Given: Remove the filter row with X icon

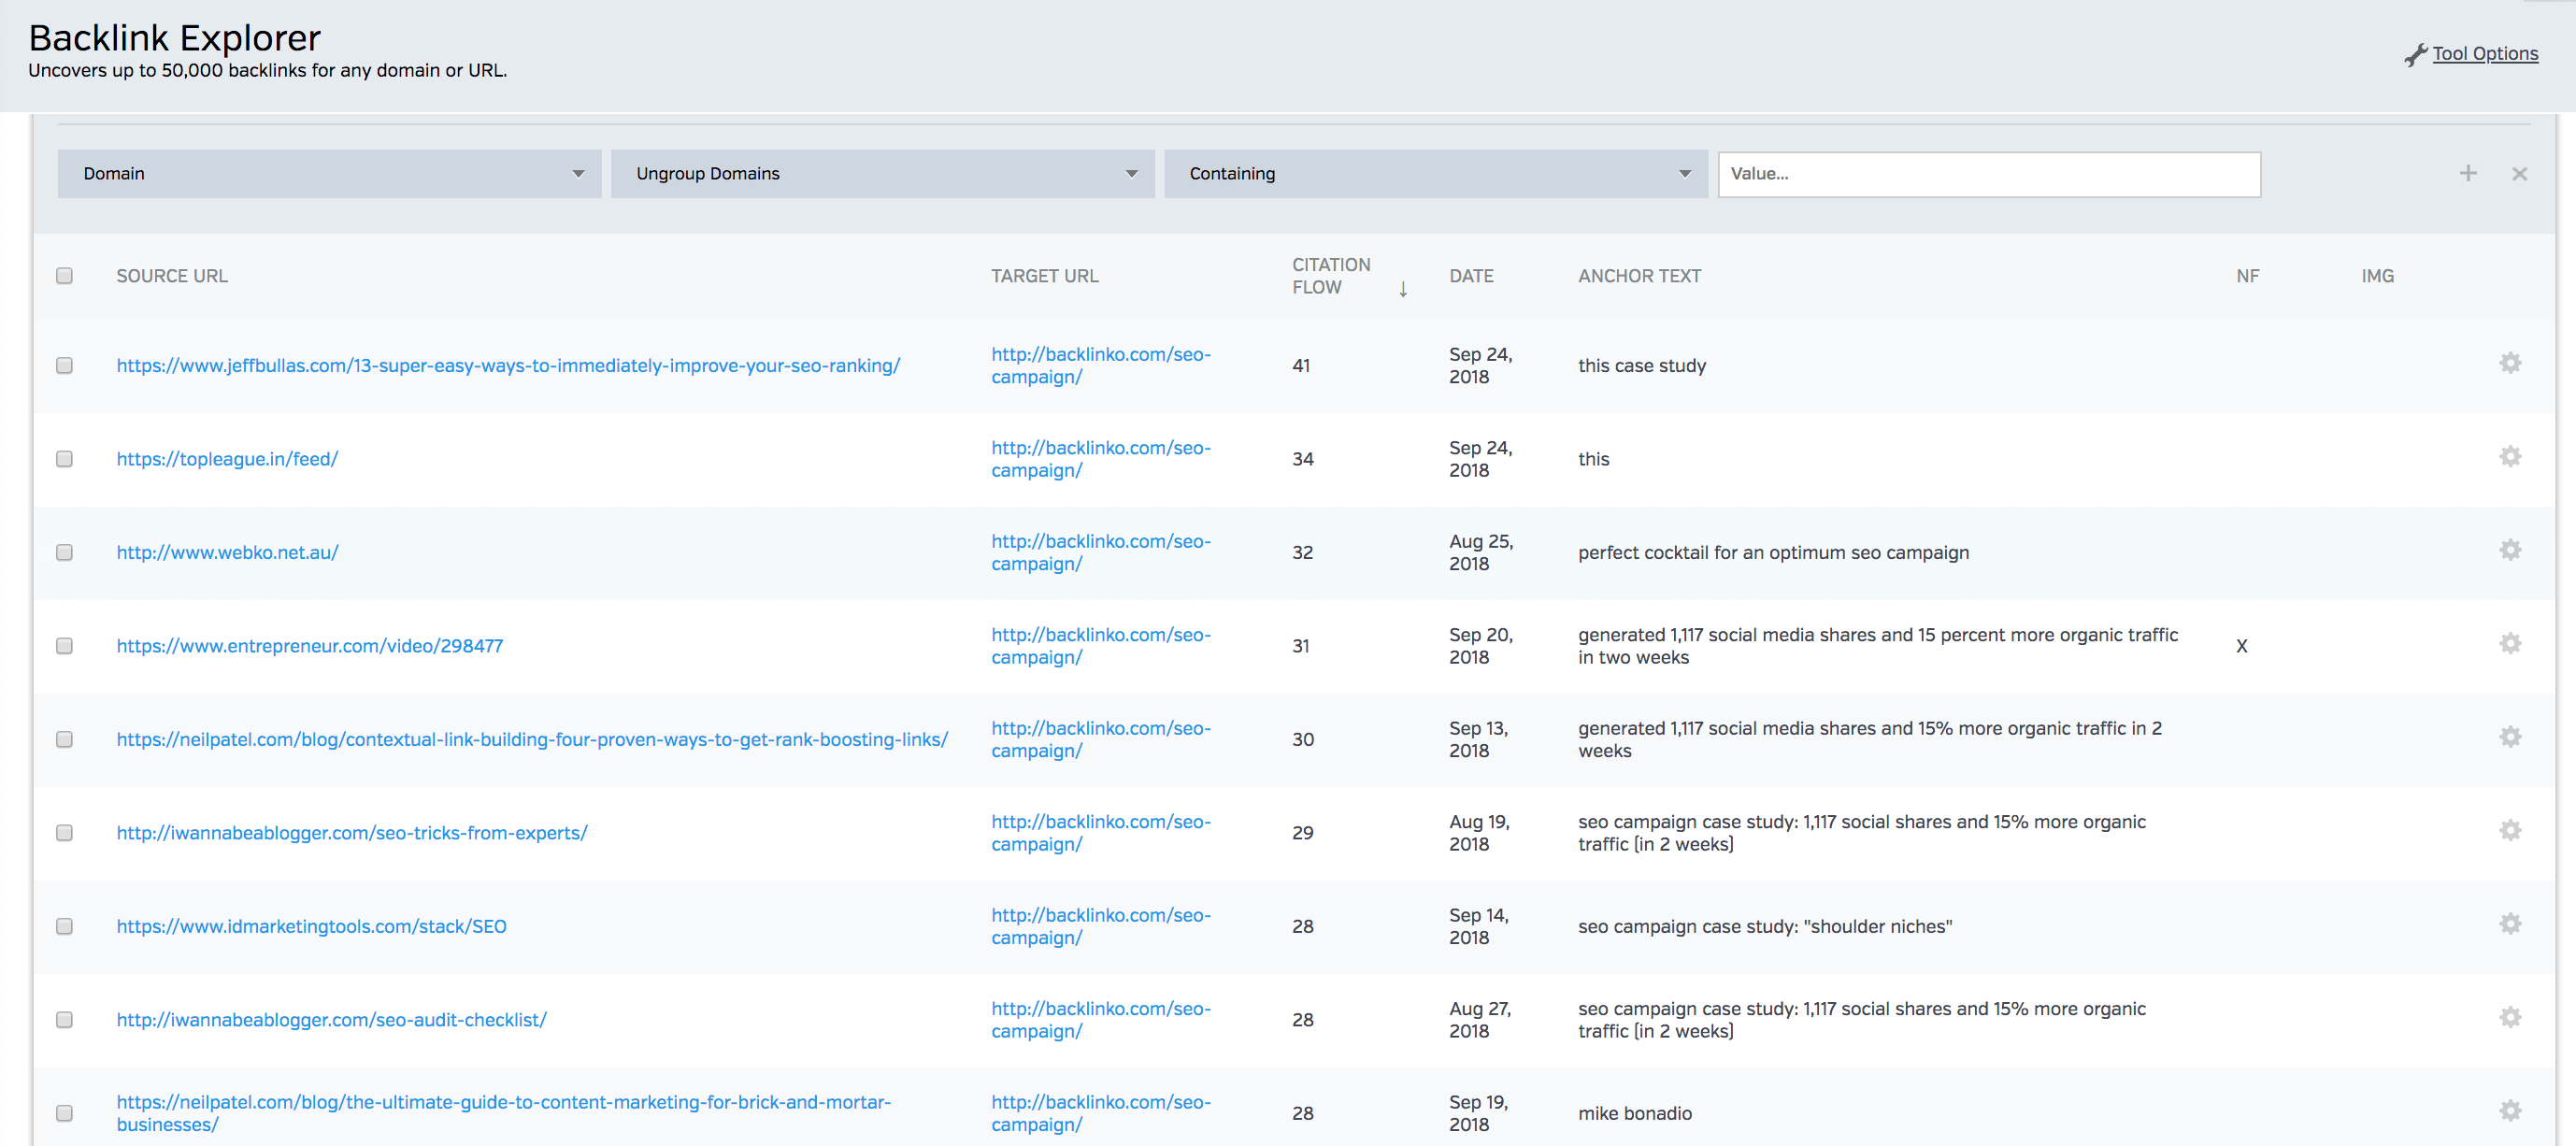Looking at the screenshot, I should [x=2519, y=174].
